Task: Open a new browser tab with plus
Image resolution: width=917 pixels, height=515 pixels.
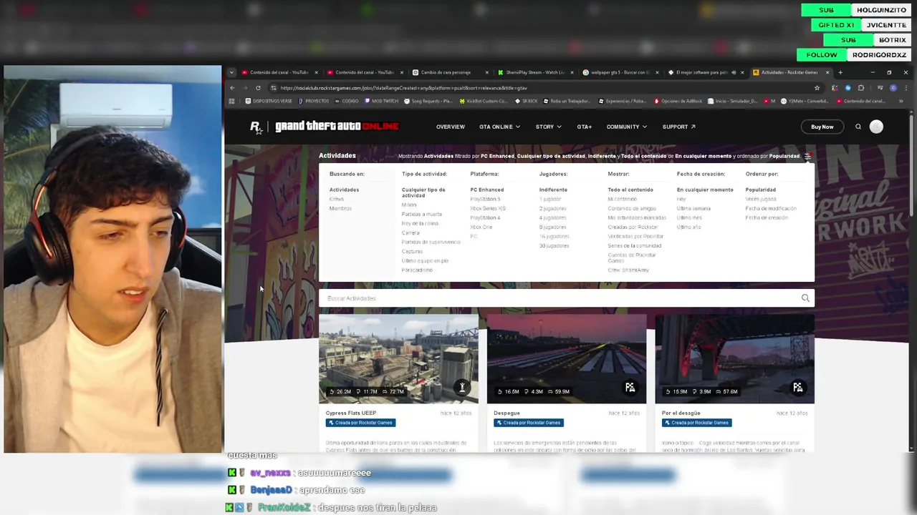Action: tap(840, 72)
